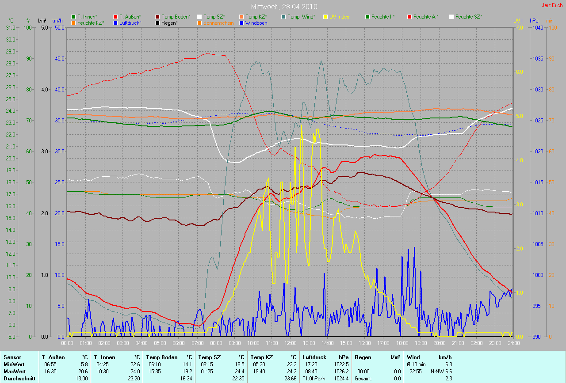The height and width of the screenshot is (383, 566).
Task: Click the white Temp SZ legend marker
Action: [199, 17]
